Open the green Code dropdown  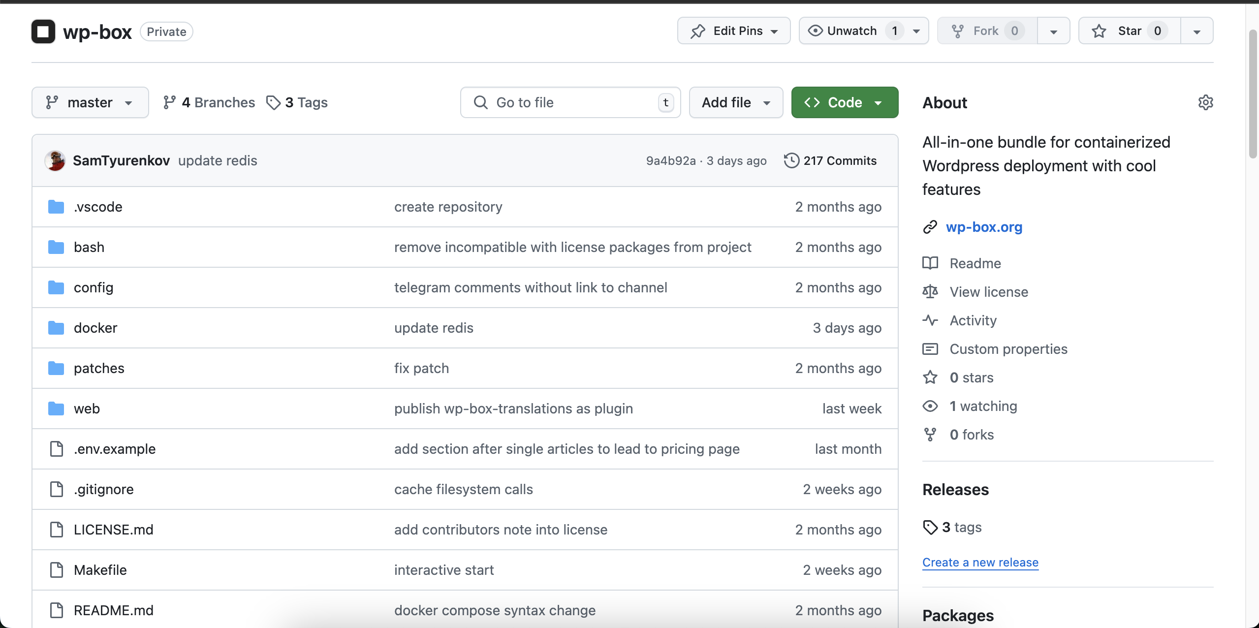(x=845, y=102)
